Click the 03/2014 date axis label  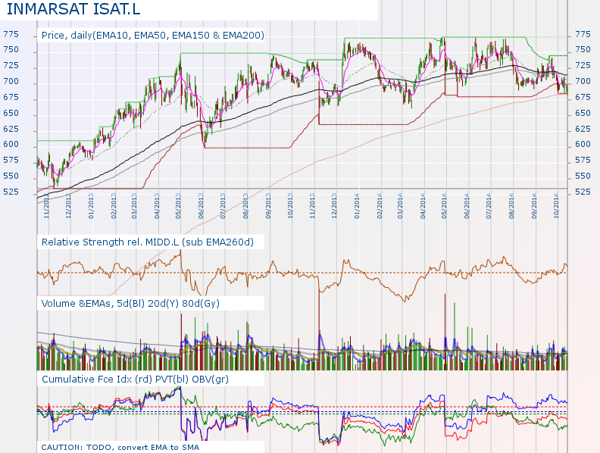(x=400, y=206)
